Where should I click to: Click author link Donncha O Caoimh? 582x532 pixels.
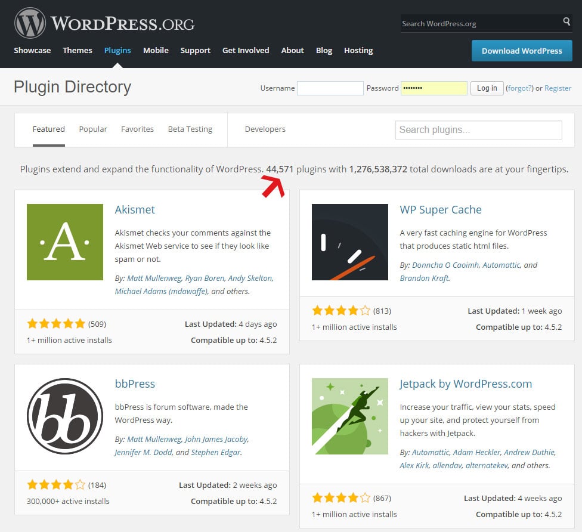[x=445, y=265]
